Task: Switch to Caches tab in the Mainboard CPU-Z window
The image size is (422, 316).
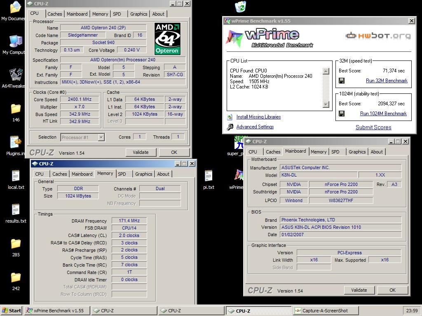Action: tap(273, 152)
